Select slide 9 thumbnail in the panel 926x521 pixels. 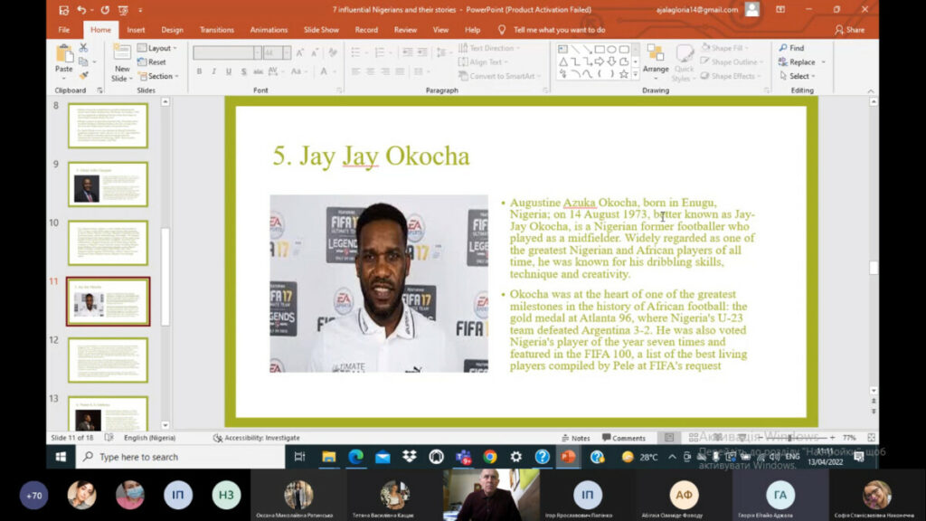pyautogui.click(x=108, y=185)
